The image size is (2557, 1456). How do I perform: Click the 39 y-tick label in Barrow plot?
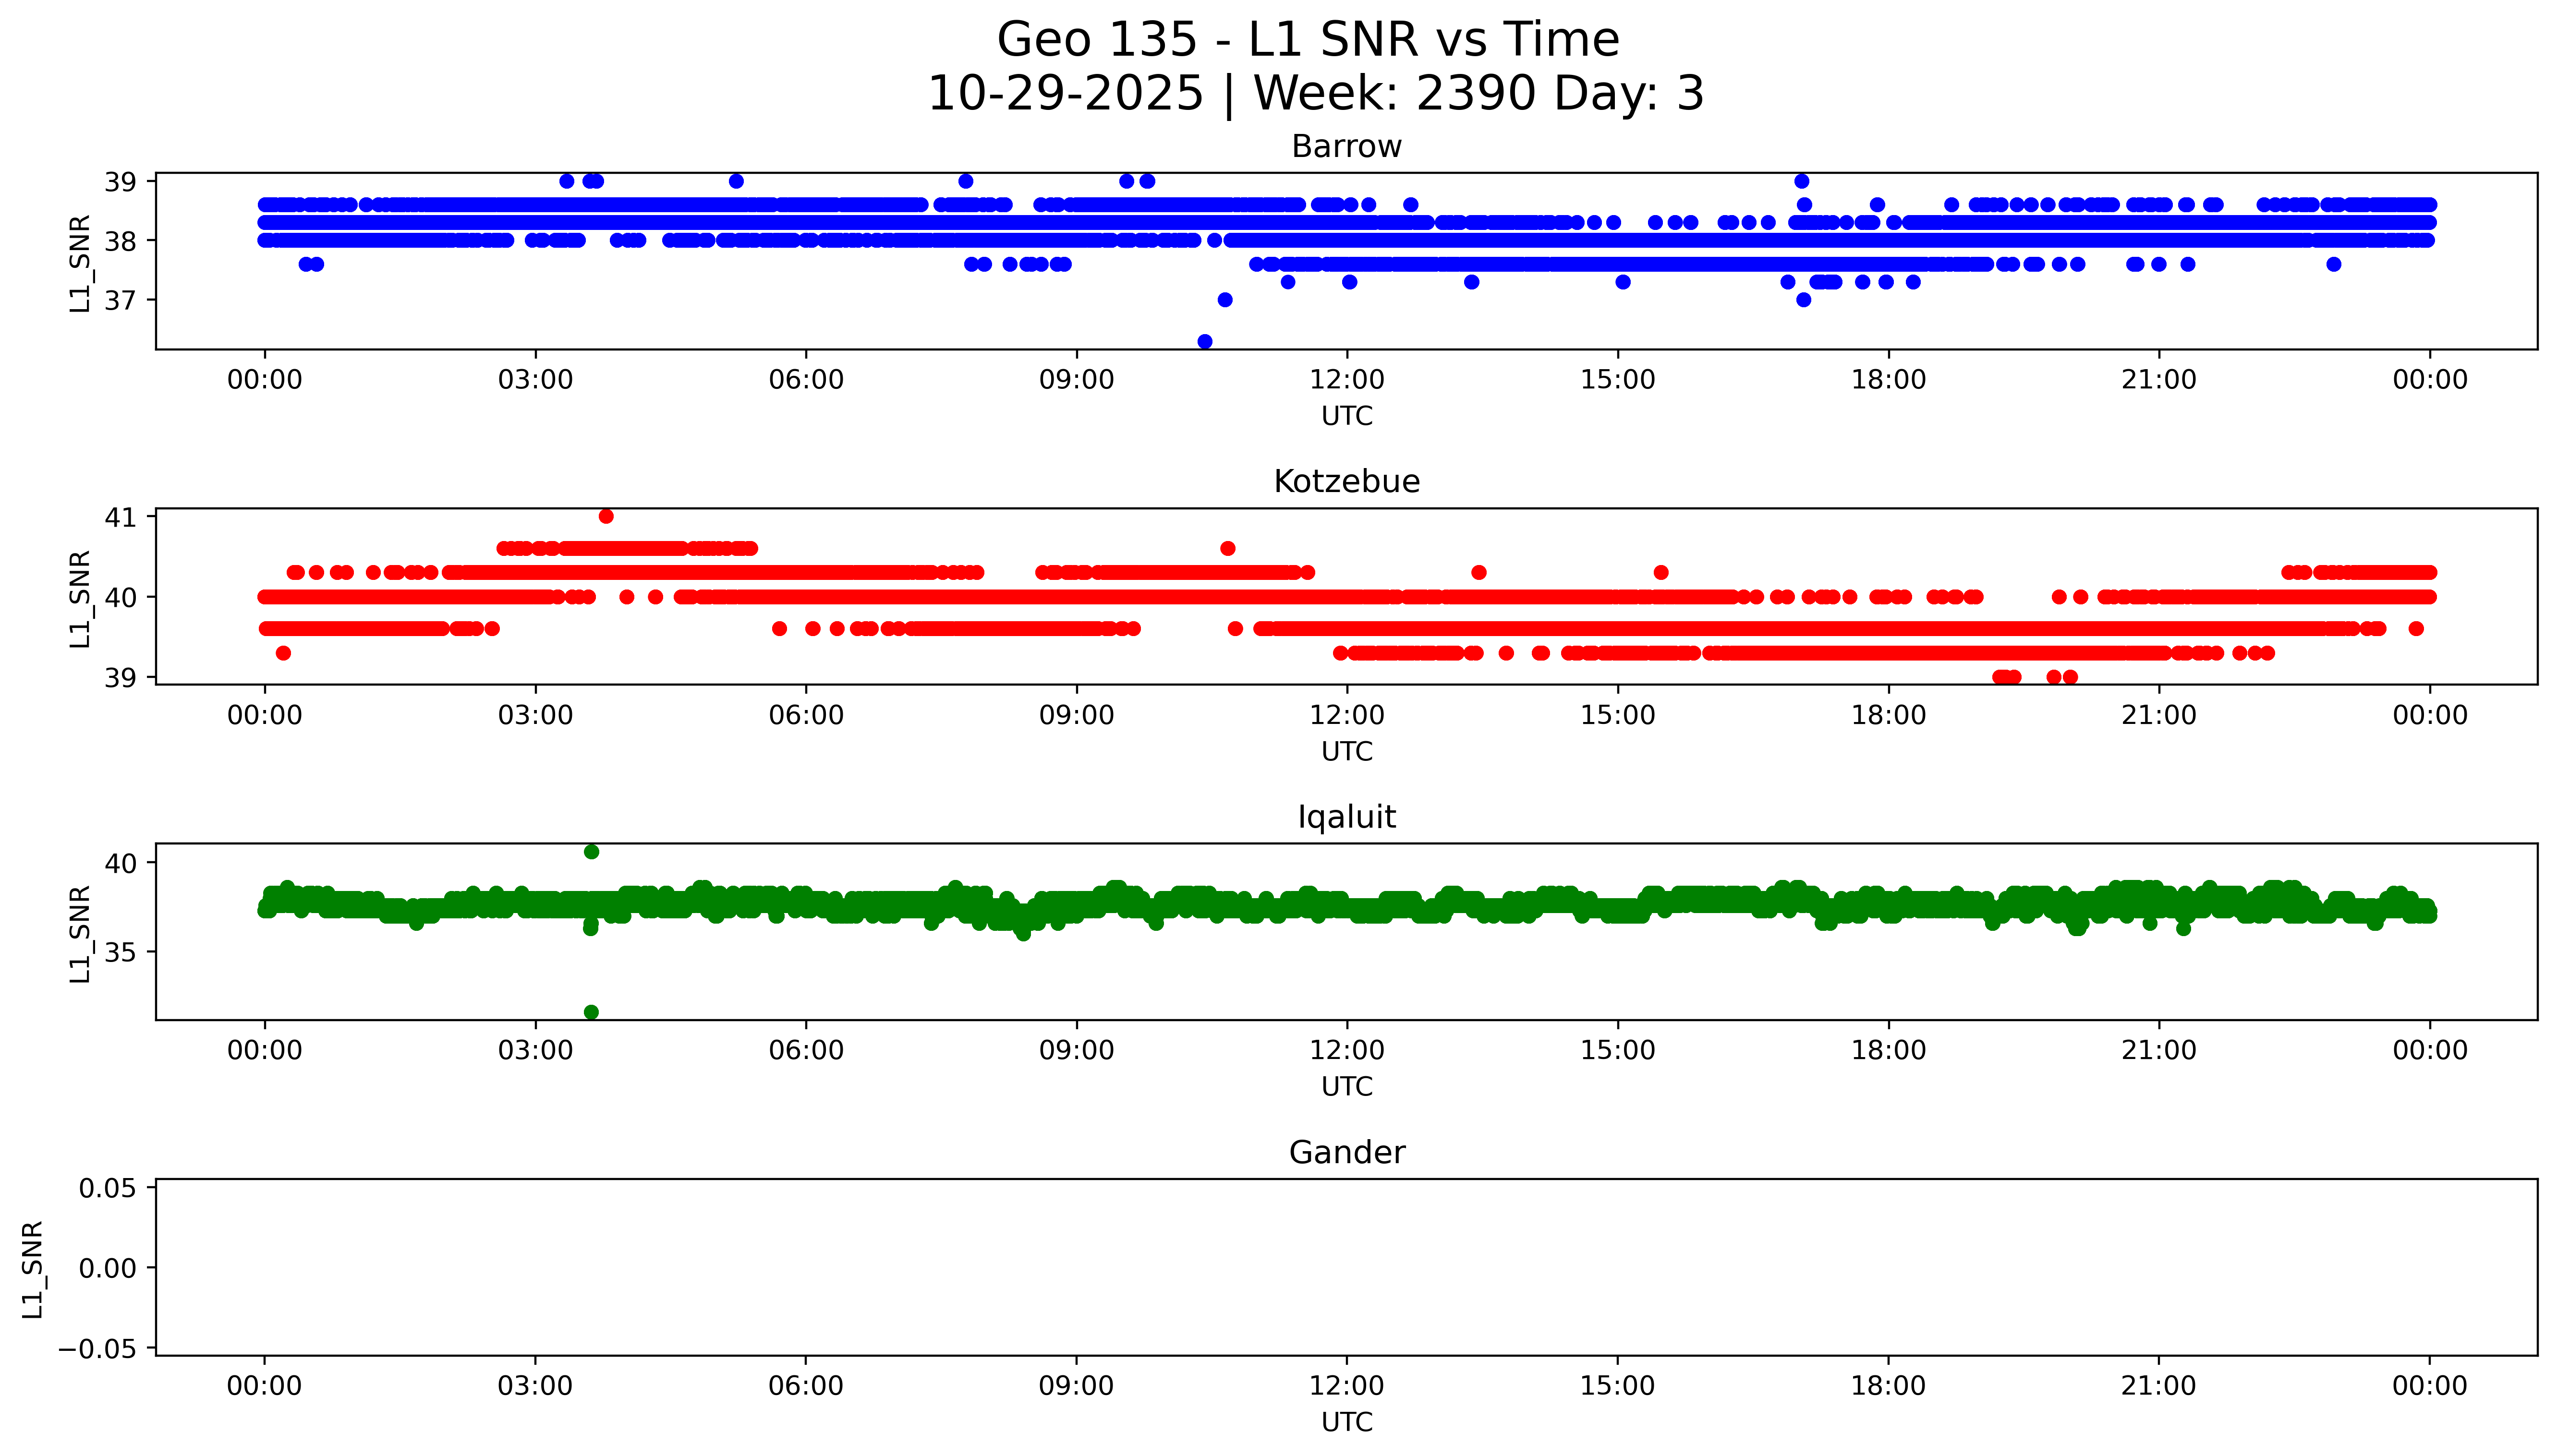tap(120, 182)
